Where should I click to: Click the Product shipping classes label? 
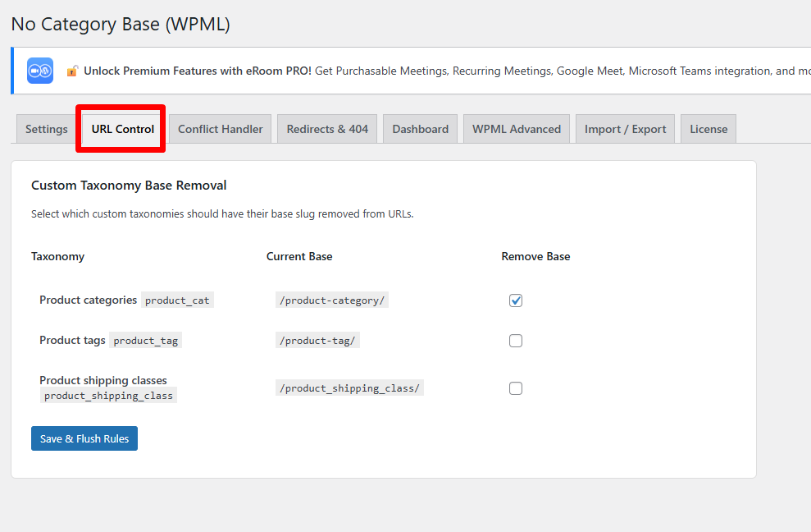(103, 380)
